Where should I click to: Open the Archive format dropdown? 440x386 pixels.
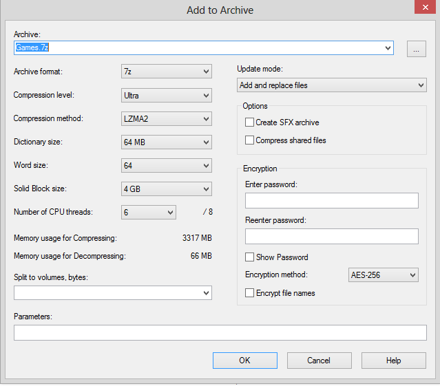coord(167,71)
